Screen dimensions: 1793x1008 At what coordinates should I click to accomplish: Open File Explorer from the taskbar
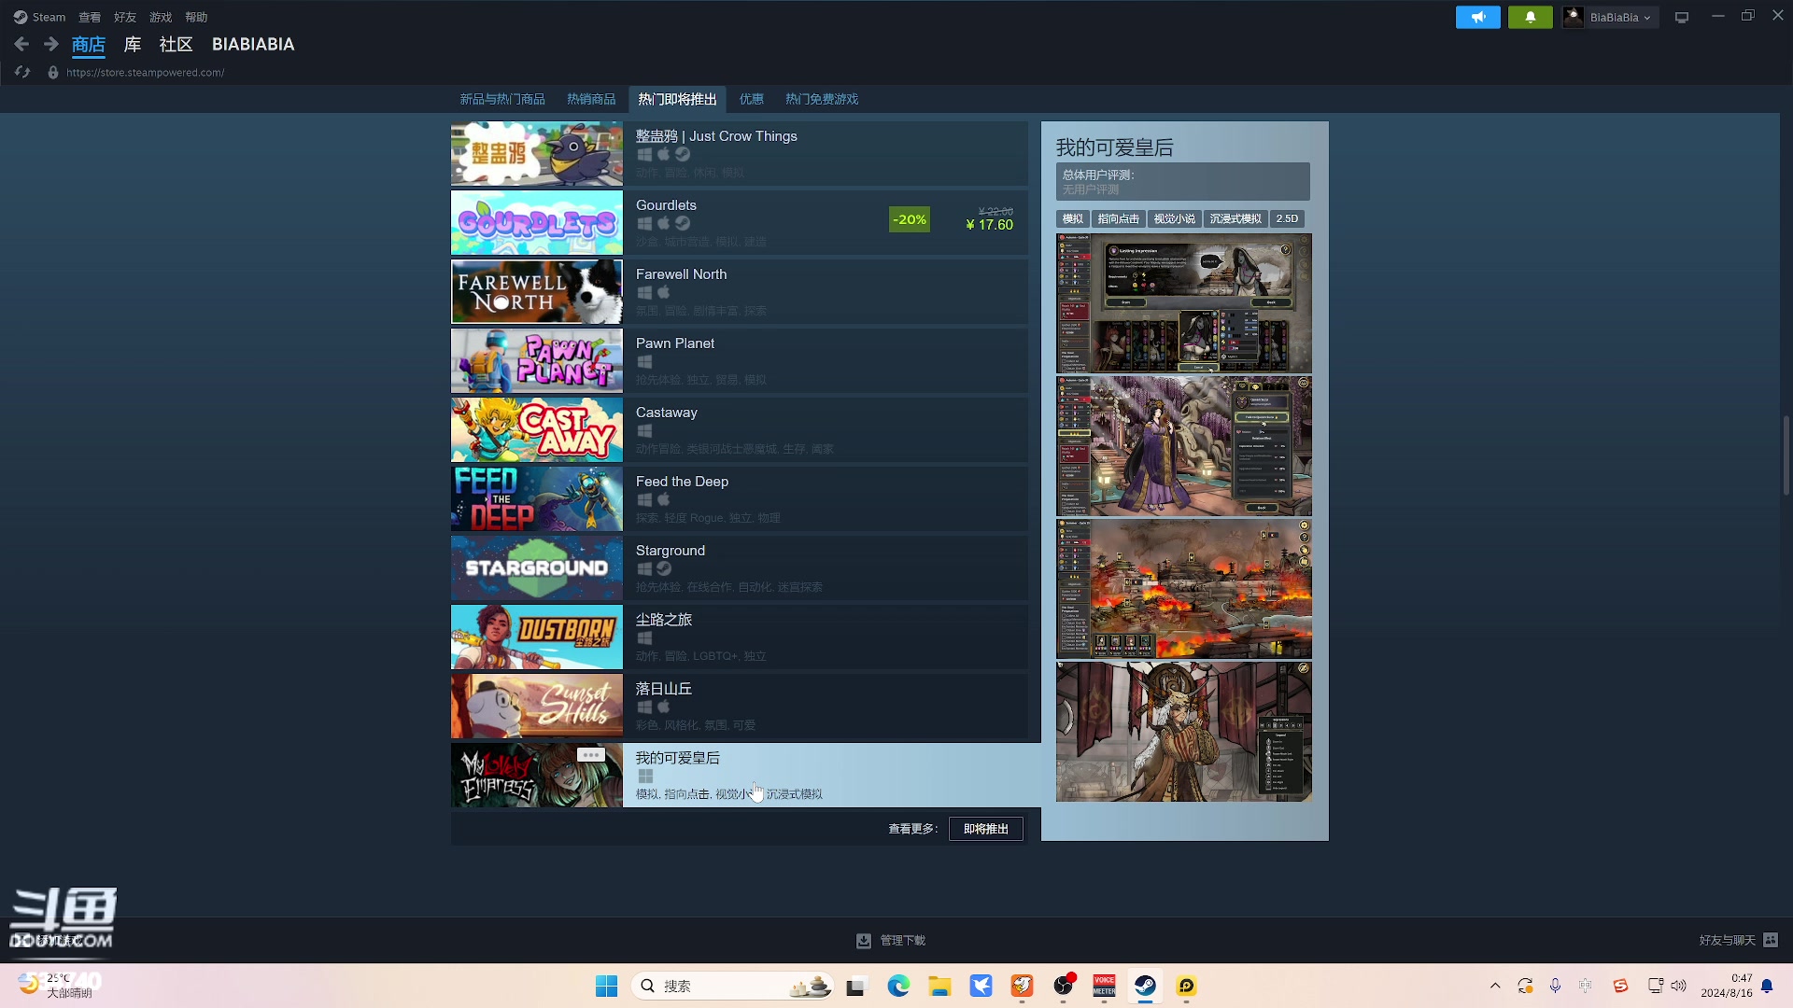click(x=939, y=986)
